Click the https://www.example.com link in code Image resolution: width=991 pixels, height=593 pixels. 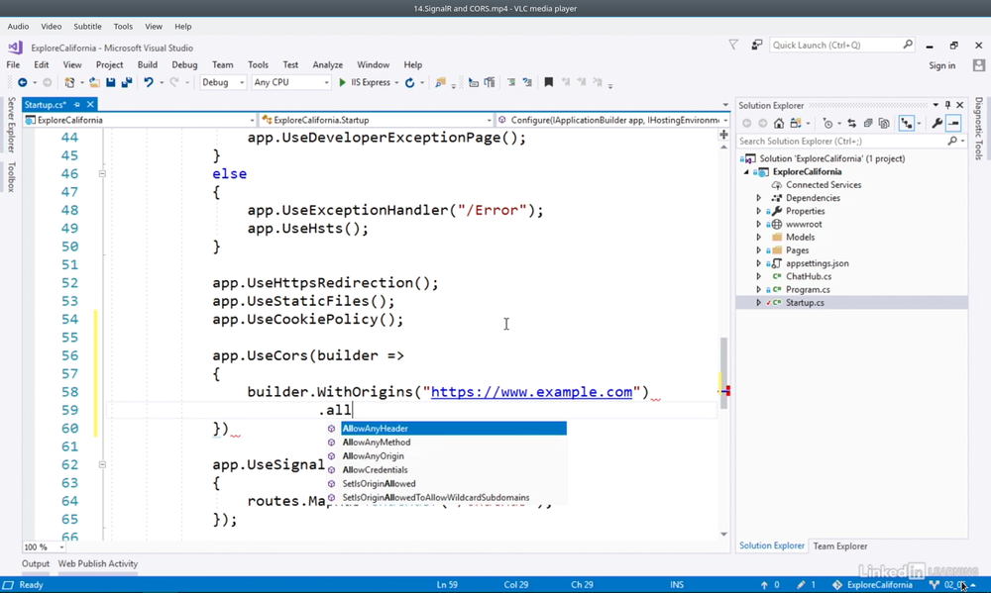[531, 392]
